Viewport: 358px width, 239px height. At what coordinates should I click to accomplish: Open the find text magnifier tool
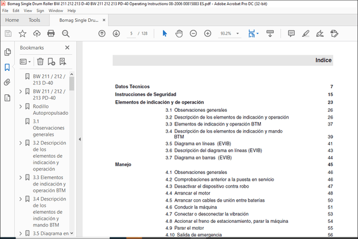coord(66,33)
